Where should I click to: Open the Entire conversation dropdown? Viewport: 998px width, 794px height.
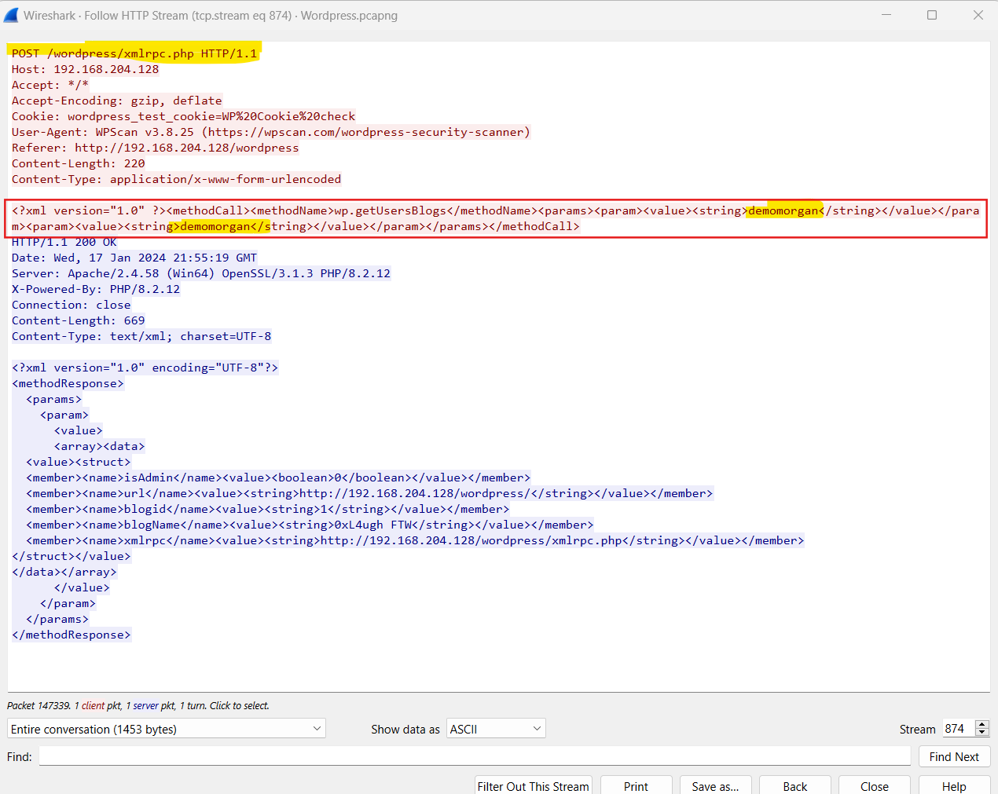click(x=166, y=729)
